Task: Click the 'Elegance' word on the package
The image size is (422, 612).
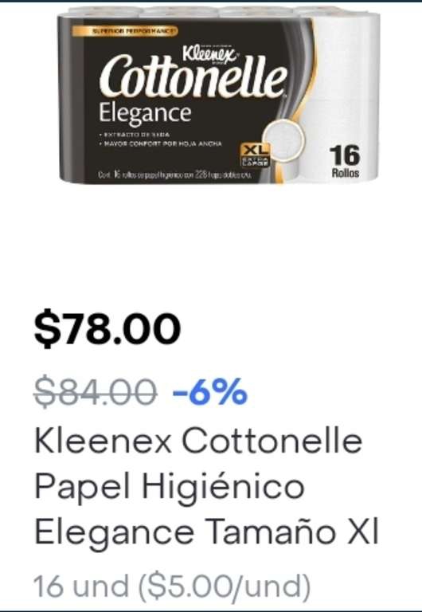Action: click(x=145, y=114)
